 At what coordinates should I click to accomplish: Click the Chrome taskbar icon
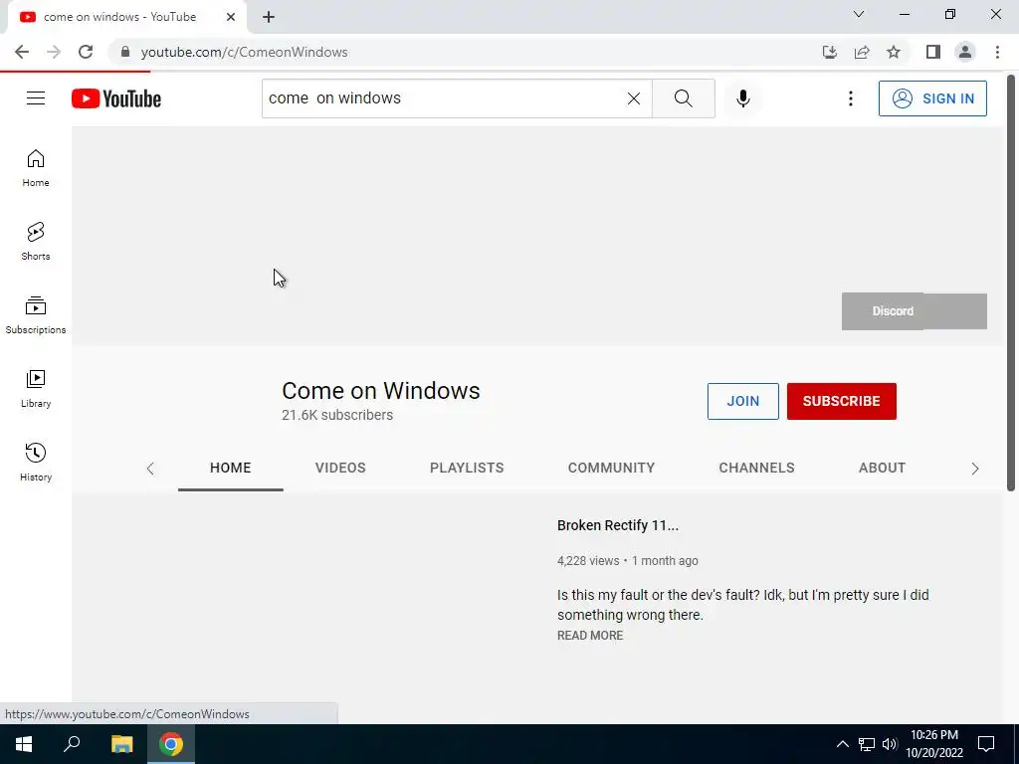click(171, 744)
